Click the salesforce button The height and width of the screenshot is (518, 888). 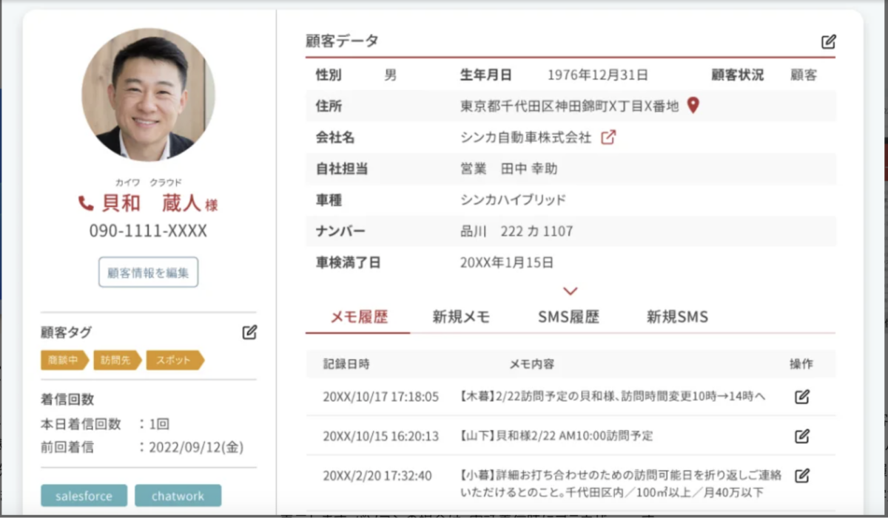pos(84,496)
